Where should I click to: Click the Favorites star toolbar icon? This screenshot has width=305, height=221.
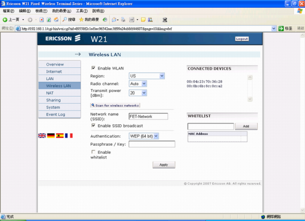point(89,20)
